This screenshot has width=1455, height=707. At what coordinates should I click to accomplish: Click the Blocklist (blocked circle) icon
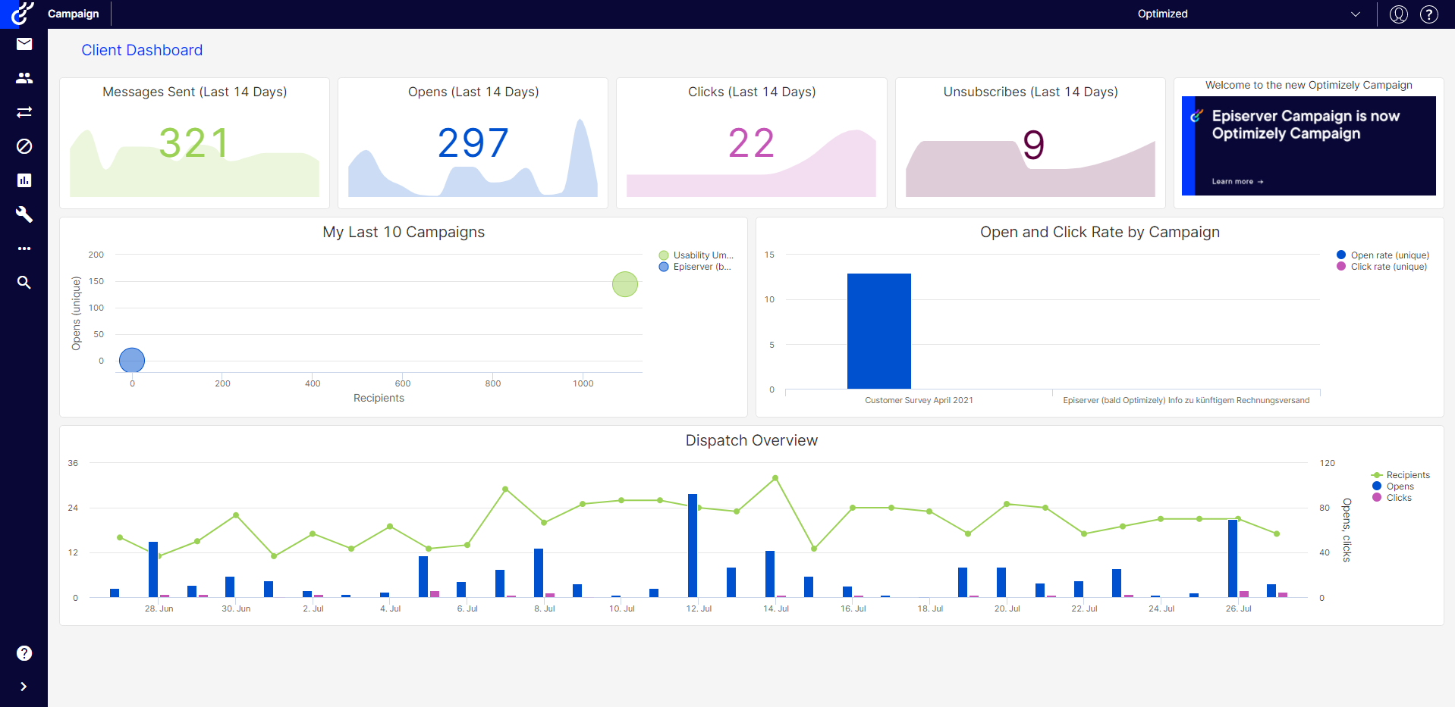(x=24, y=146)
